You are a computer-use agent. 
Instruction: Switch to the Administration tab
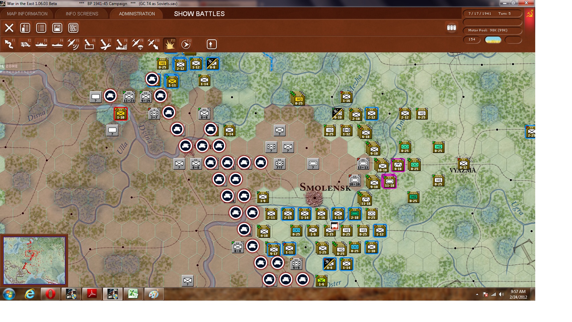tap(137, 14)
